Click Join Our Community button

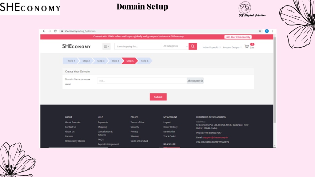[238, 37]
